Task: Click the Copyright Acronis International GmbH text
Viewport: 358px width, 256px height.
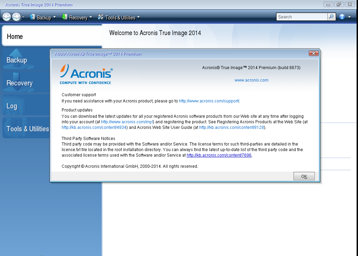Action: [x=130, y=166]
